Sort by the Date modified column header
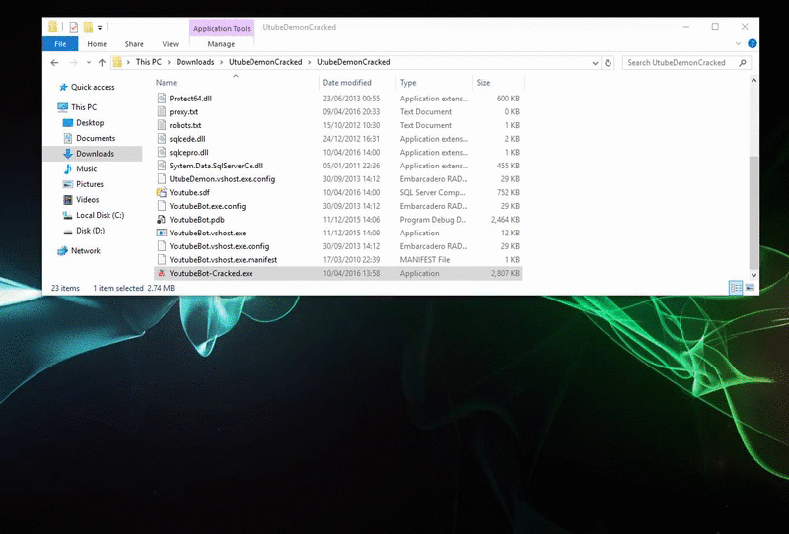 coord(358,83)
